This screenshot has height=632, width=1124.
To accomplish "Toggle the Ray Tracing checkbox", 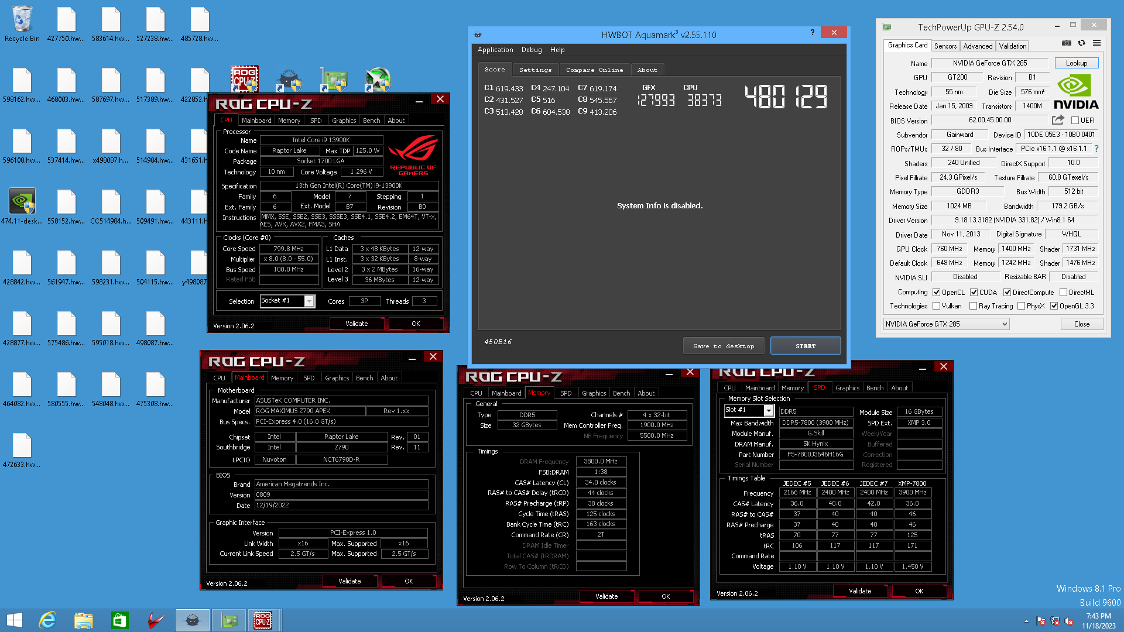I will pyautogui.click(x=973, y=306).
